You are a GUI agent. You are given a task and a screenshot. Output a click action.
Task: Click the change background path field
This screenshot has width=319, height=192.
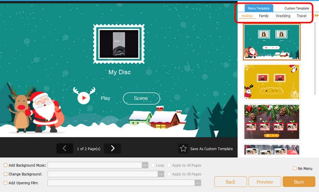[x=103, y=174]
